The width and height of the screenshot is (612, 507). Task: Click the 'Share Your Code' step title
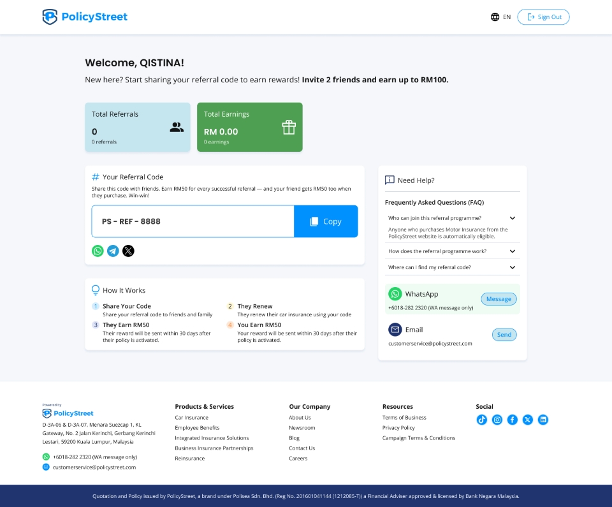126,306
